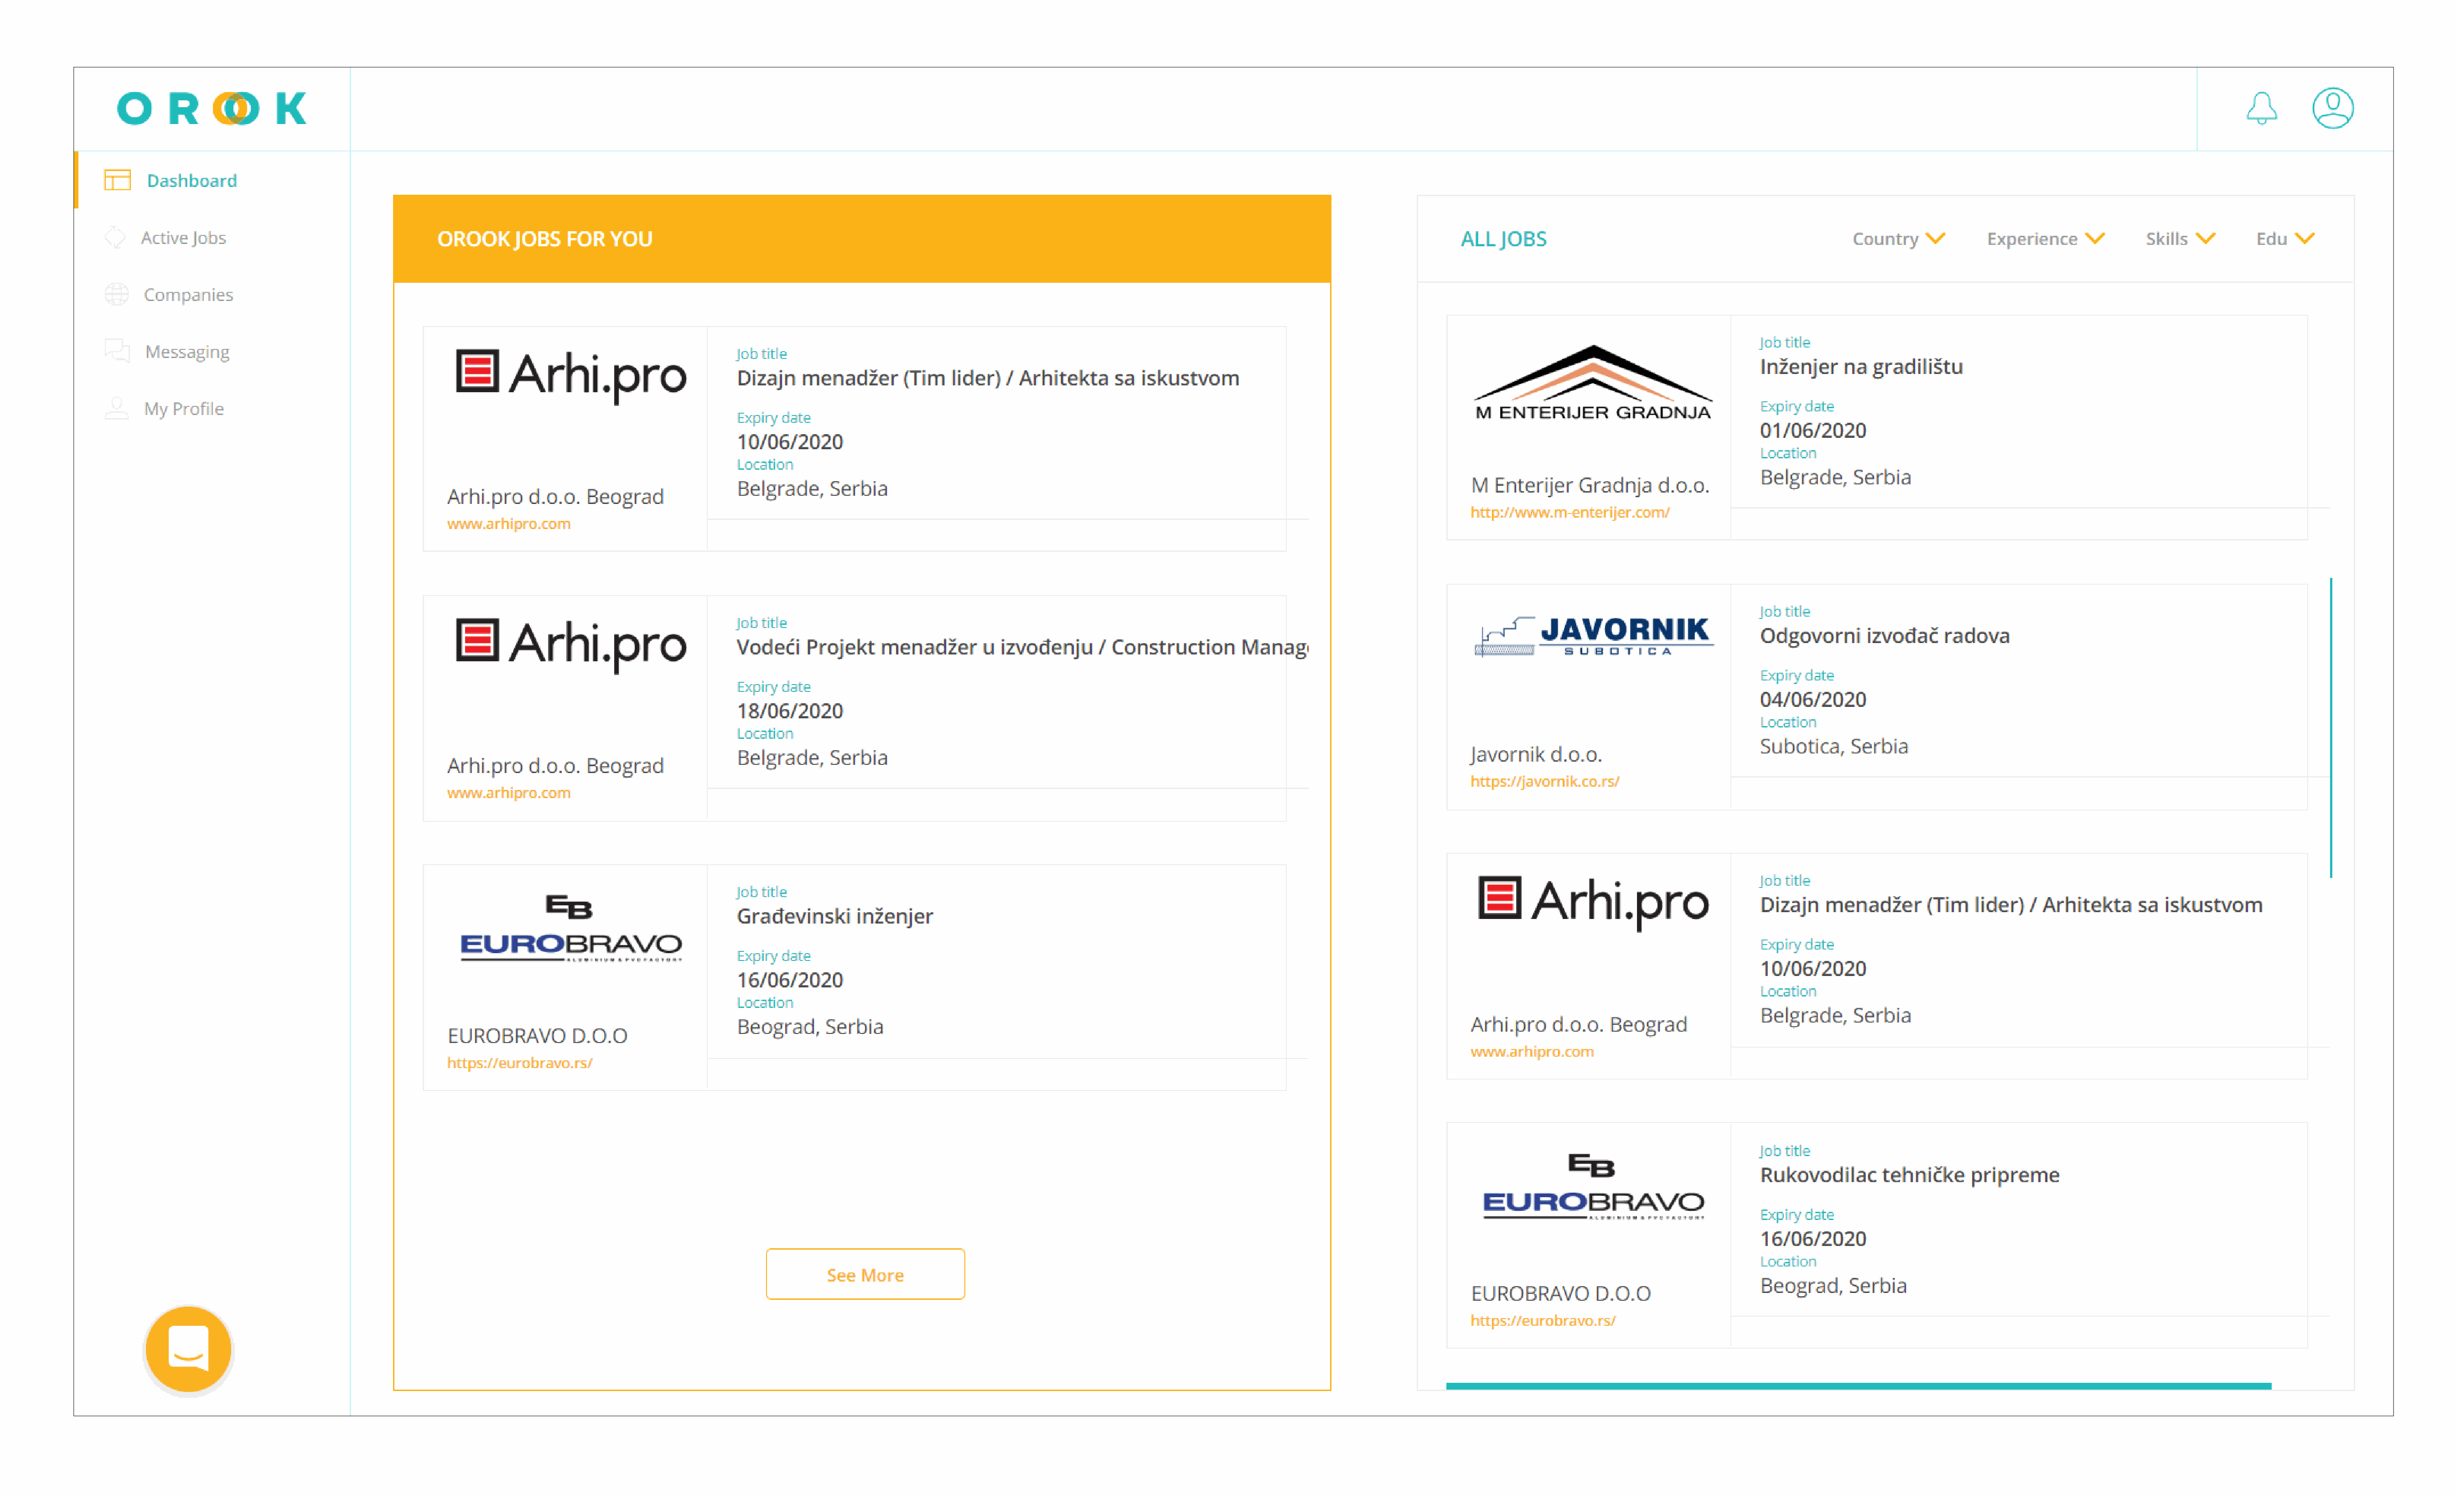Image resolution: width=2455 pixels, height=1495 pixels.
Task: Expand the Country filter dropdown
Action: pyautogui.click(x=1898, y=238)
